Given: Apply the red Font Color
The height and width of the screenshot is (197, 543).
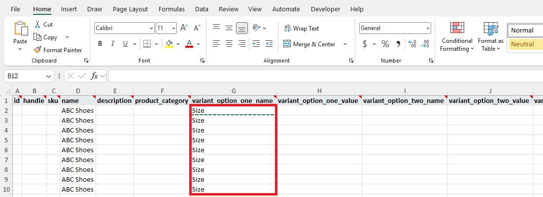Looking at the screenshot, I should [189, 44].
